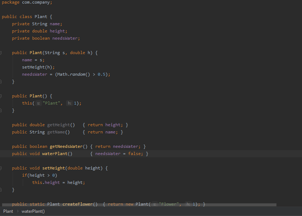Open the Plant breadcrumb at the bottom
Screen dimensions: 302x216
coord(8,211)
